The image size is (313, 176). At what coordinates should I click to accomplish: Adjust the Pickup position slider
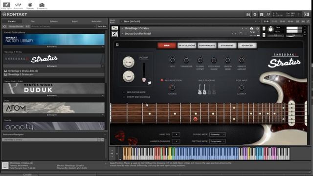pyautogui.click(x=144, y=72)
